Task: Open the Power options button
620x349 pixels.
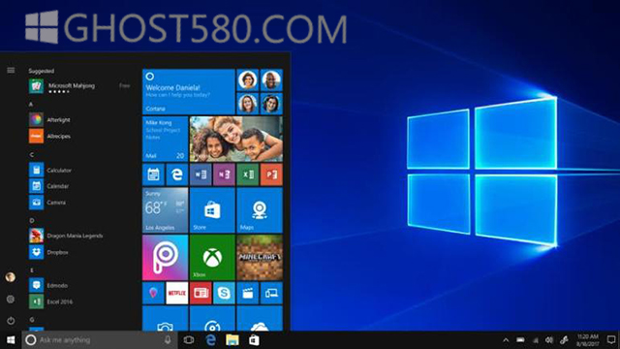Action: pyautogui.click(x=11, y=321)
